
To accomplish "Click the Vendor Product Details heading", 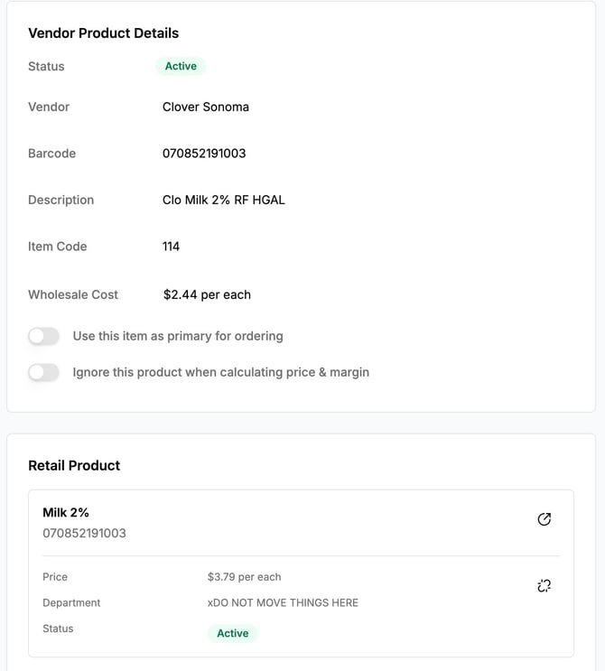I will click(103, 33).
